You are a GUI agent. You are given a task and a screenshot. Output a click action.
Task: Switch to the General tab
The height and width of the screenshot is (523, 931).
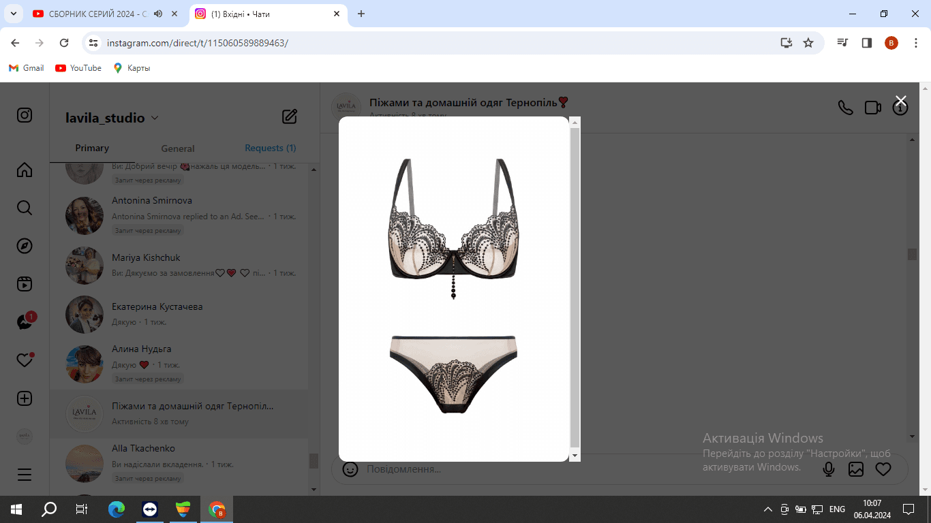point(178,148)
